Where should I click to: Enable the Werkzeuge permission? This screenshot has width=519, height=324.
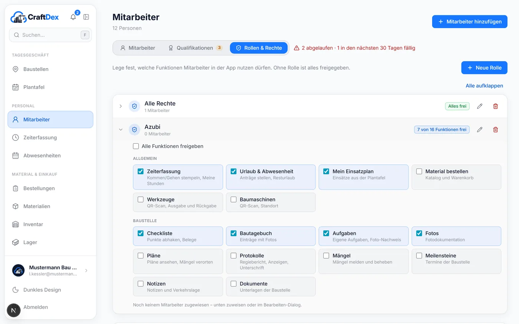[x=141, y=200]
